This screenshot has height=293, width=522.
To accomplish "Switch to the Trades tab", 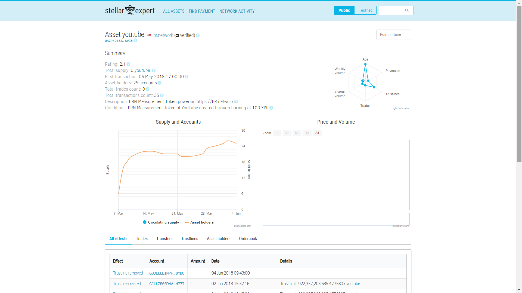I will 142,239.
